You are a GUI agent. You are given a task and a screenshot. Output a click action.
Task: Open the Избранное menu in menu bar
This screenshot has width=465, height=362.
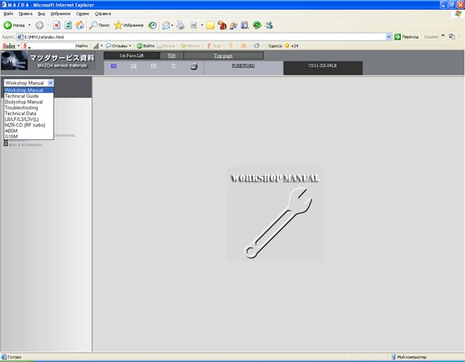point(60,14)
